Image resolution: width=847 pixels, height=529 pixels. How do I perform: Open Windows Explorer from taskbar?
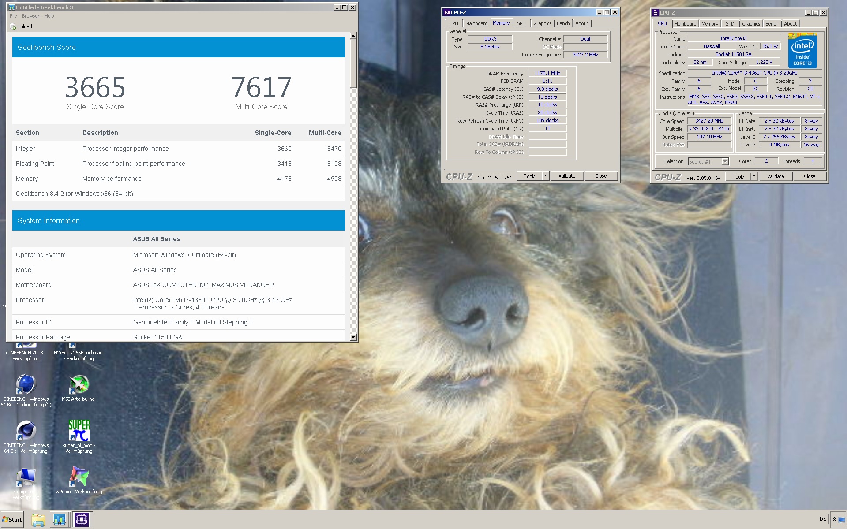38,520
